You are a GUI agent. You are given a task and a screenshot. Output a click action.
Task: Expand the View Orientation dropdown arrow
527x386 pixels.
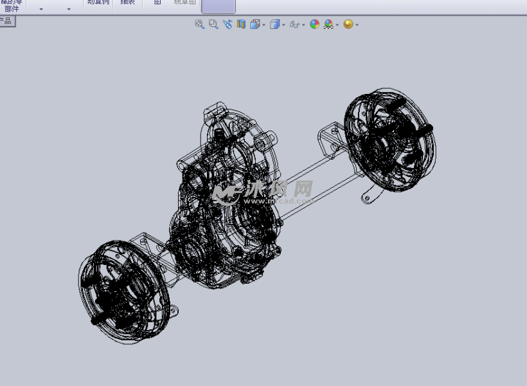point(263,25)
